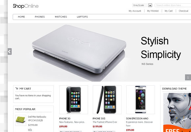Click the previous slide arrow on banner

coord(10,51)
